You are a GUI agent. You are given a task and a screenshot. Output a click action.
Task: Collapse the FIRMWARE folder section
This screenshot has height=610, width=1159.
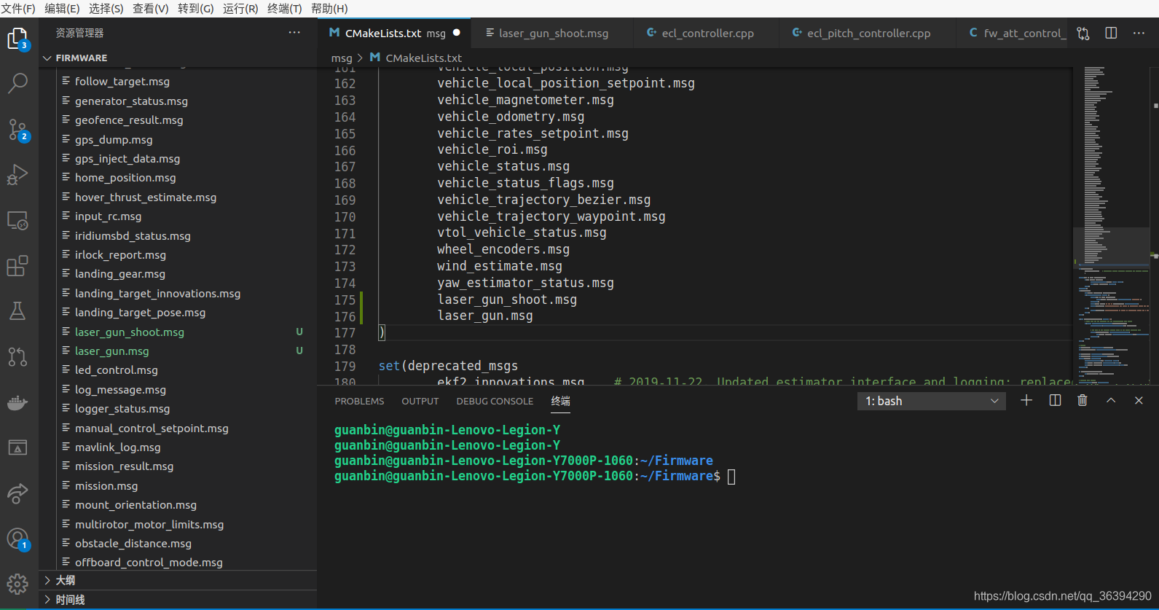(x=178, y=58)
